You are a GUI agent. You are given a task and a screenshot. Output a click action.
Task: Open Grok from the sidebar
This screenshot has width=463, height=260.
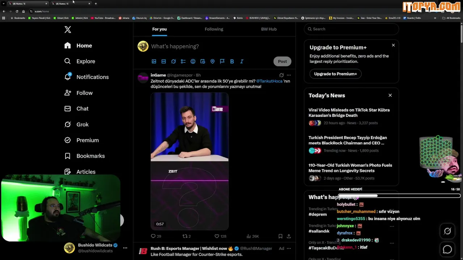[x=76, y=125]
